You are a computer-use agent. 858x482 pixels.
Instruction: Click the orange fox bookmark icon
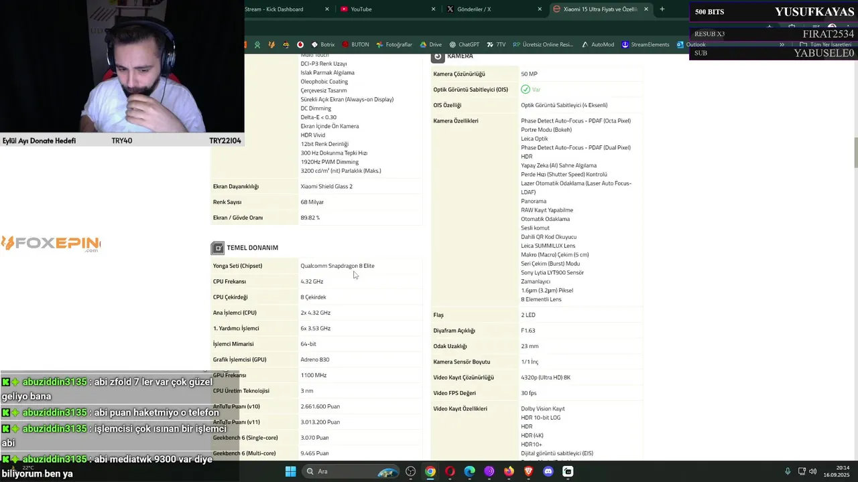click(x=271, y=45)
